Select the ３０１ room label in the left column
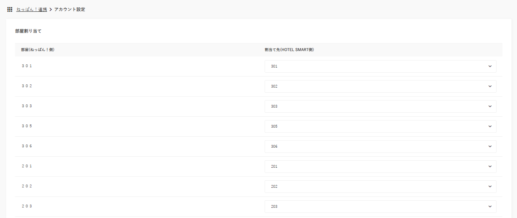 27,66
